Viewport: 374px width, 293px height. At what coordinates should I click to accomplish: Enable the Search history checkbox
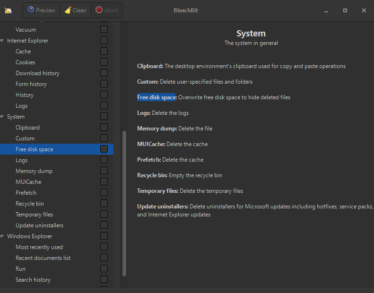point(104,279)
